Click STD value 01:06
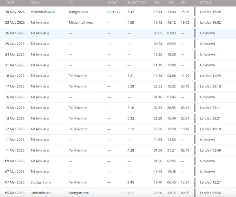This screenshot has height=197, width=236. 158,161
